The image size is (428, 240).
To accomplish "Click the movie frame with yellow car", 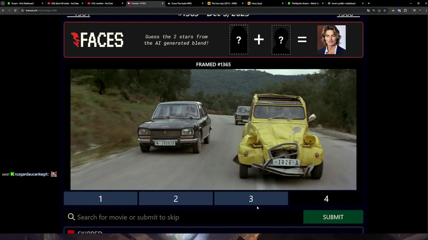I will [x=213, y=129].
